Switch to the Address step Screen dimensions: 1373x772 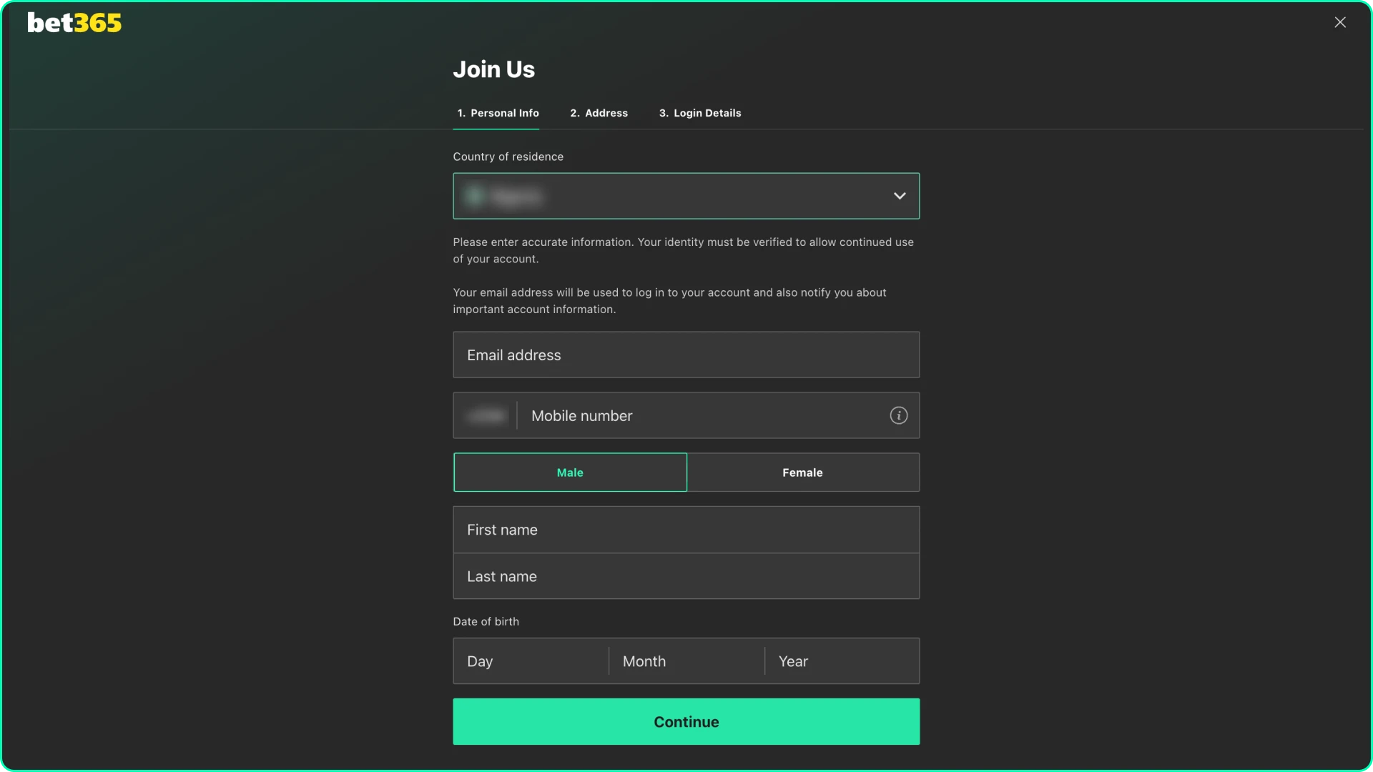599,113
